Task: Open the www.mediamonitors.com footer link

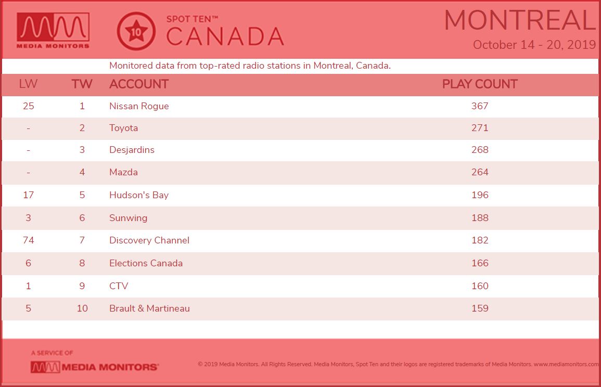Action: [x=566, y=365]
